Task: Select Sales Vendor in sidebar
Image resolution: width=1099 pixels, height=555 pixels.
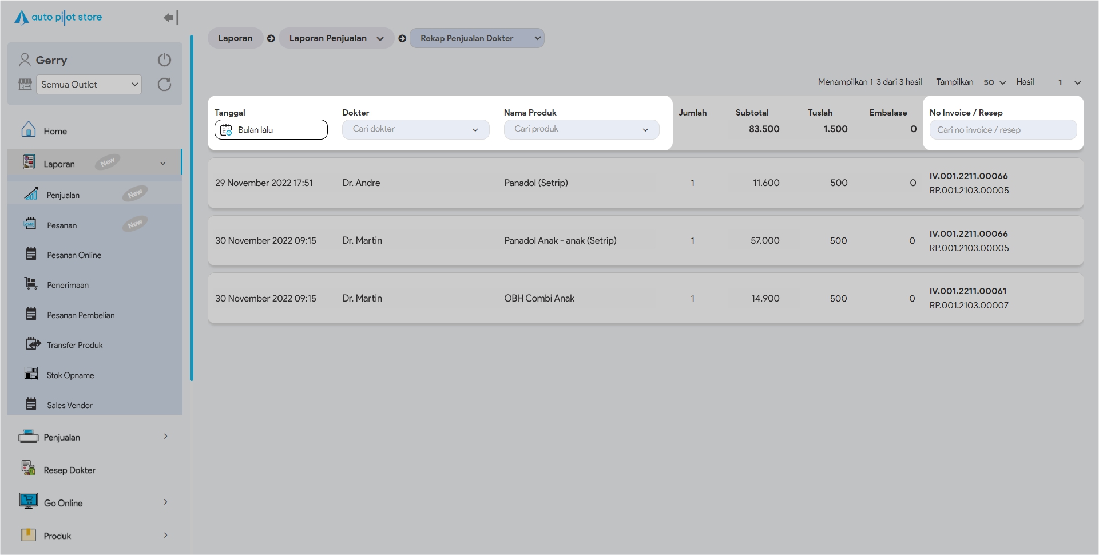Action: click(x=69, y=405)
